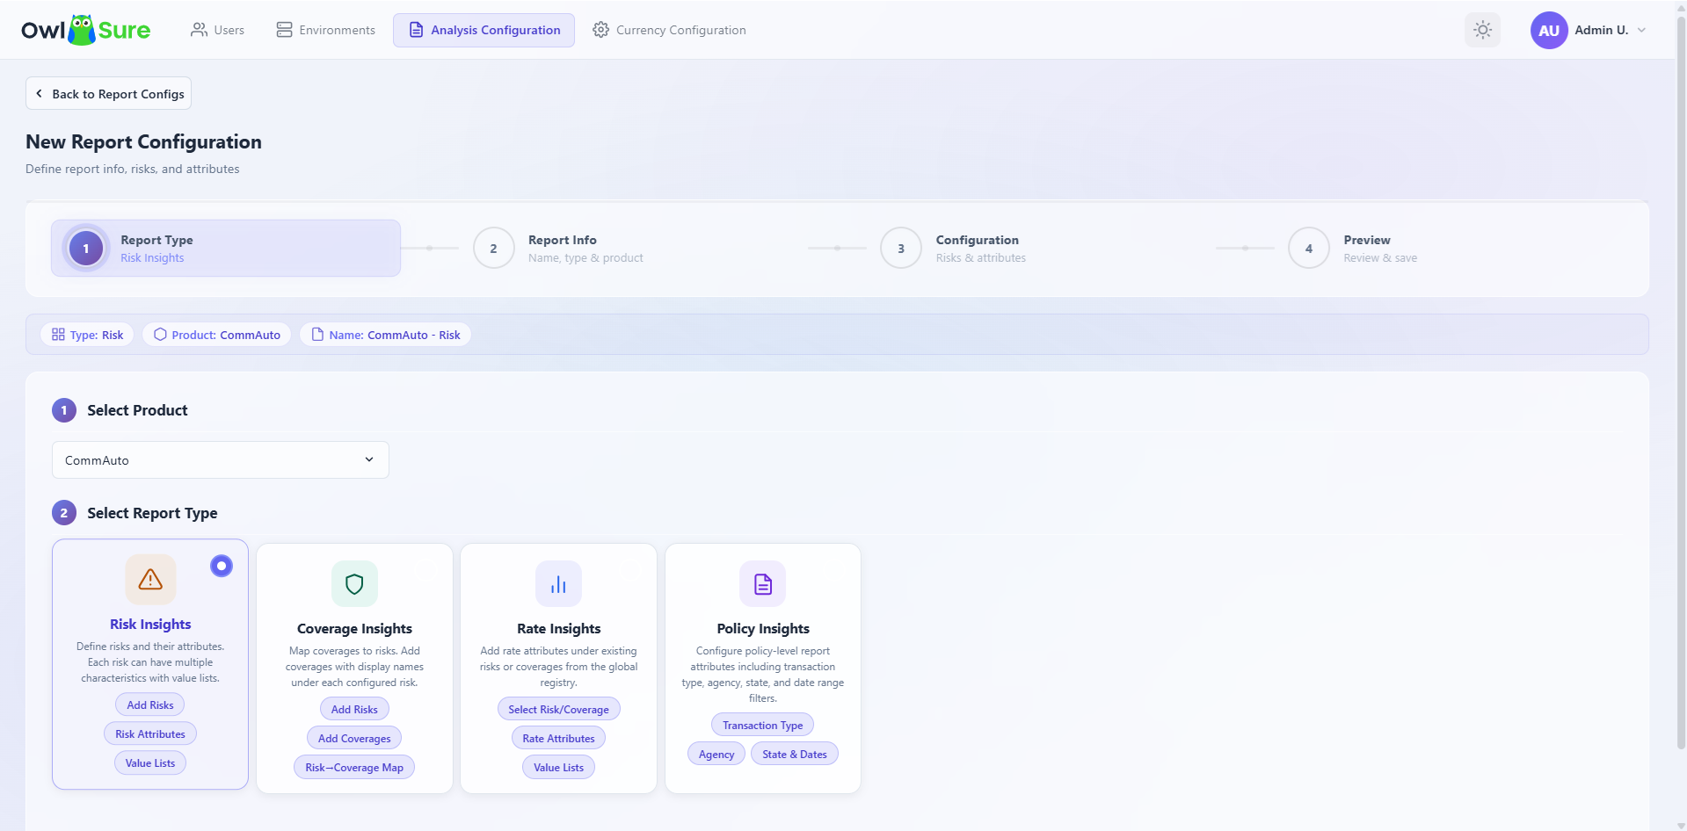Click Add Risks tag under Coverage Insights
This screenshot has width=1687, height=831.
click(354, 710)
